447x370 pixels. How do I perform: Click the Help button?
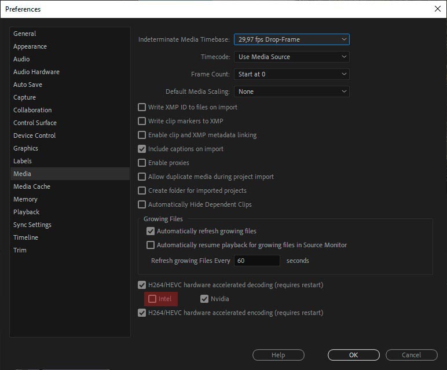coord(279,355)
